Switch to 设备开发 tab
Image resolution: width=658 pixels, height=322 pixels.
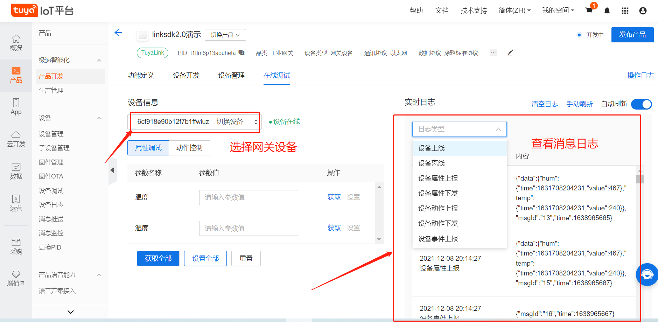pyautogui.click(x=186, y=75)
